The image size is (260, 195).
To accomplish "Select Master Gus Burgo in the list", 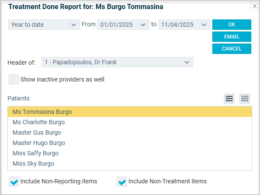I will click(130, 132).
